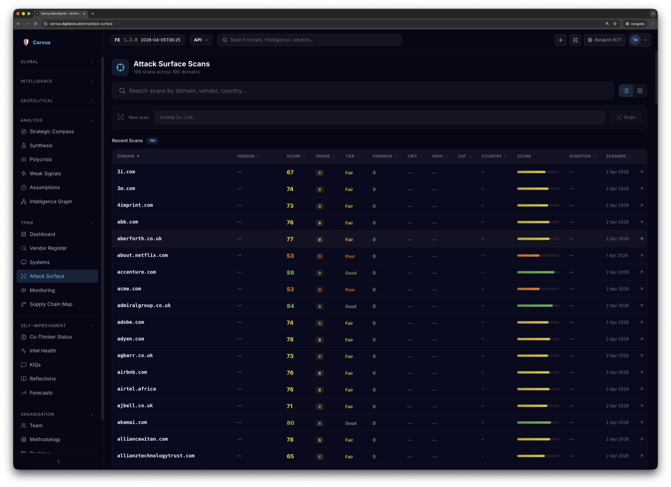Open Intel Health page
Image resolution: width=671 pixels, height=487 pixels.
pos(43,351)
